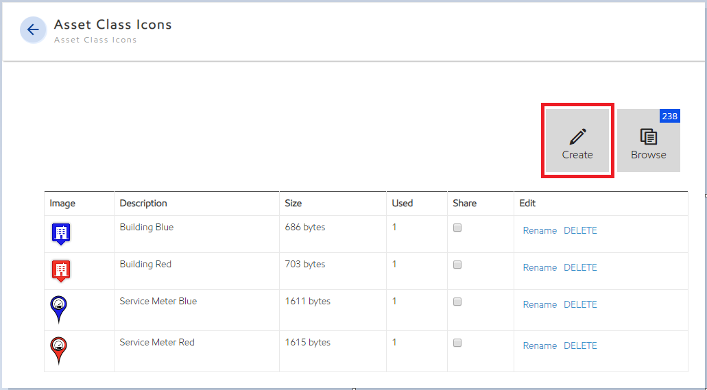Delete the Building Blue icon
The width and height of the screenshot is (707, 390).
580,230
